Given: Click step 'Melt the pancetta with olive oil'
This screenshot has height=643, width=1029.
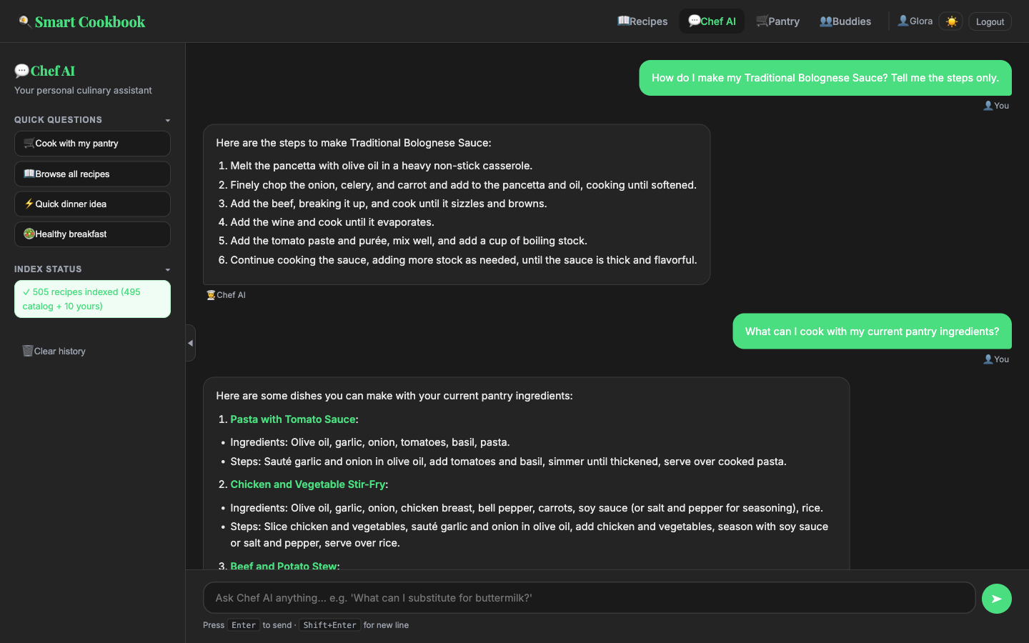Looking at the screenshot, I should click(x=381, y=166).
